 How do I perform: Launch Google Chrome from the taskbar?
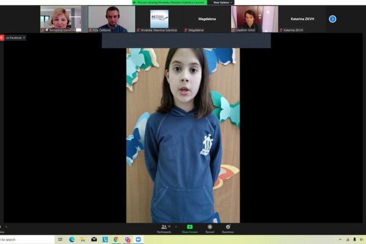pyautogui.click(x=117, y=240)
